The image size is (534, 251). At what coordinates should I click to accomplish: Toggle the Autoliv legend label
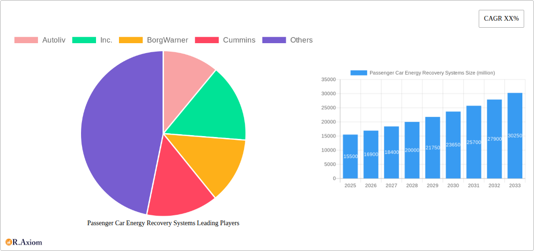pyautogui.click(x=54, y=40)
